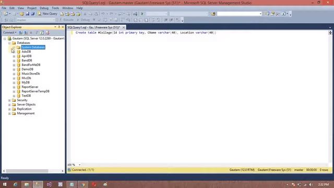Click the Refresh icon in Object Explorer toolbar
Viewport: 334px width, 188px height.
pos(42,32)
